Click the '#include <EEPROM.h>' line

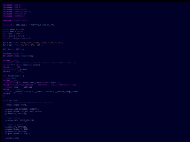point(14,16)
